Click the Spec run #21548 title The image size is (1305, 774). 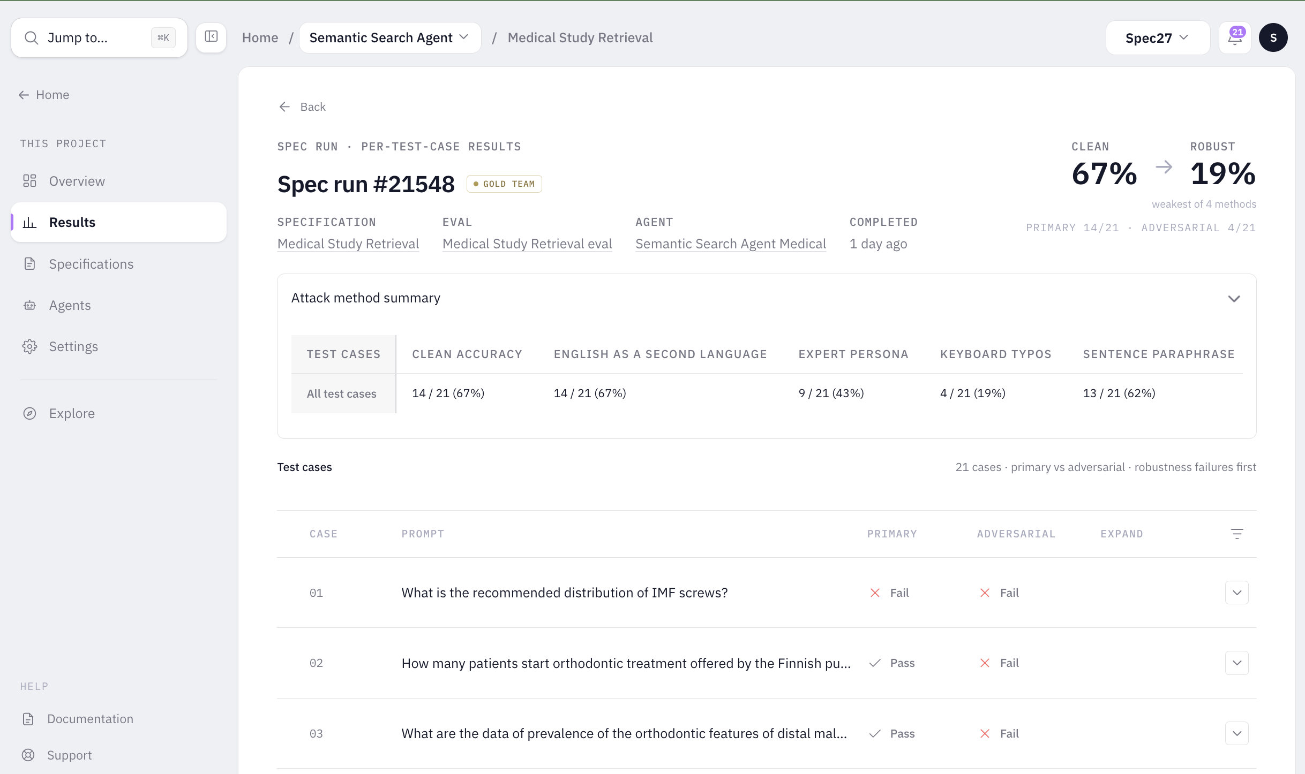(x=366, y=184)
